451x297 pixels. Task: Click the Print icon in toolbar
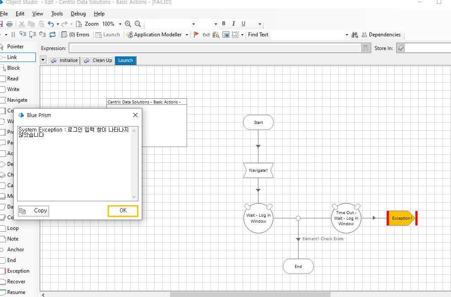pyautogui.click(x=9, y=24)
